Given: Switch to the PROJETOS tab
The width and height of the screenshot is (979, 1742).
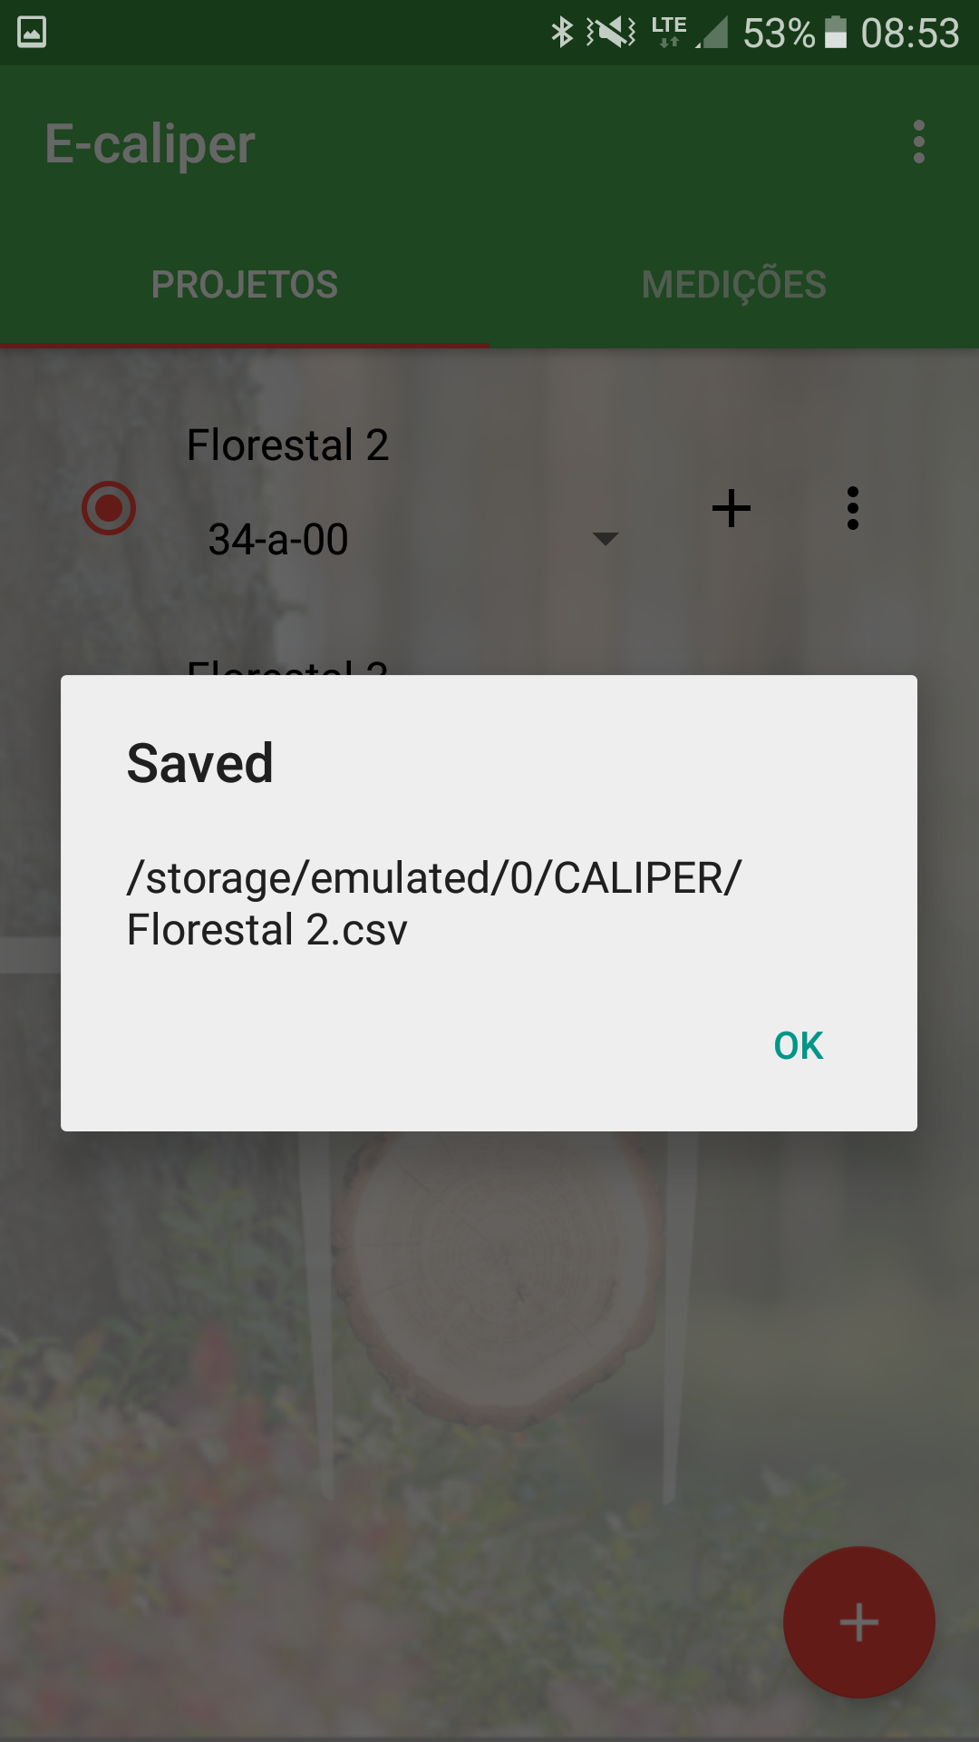Looking at the screenshot, I should pyautogui.click(x=245, y=285).
